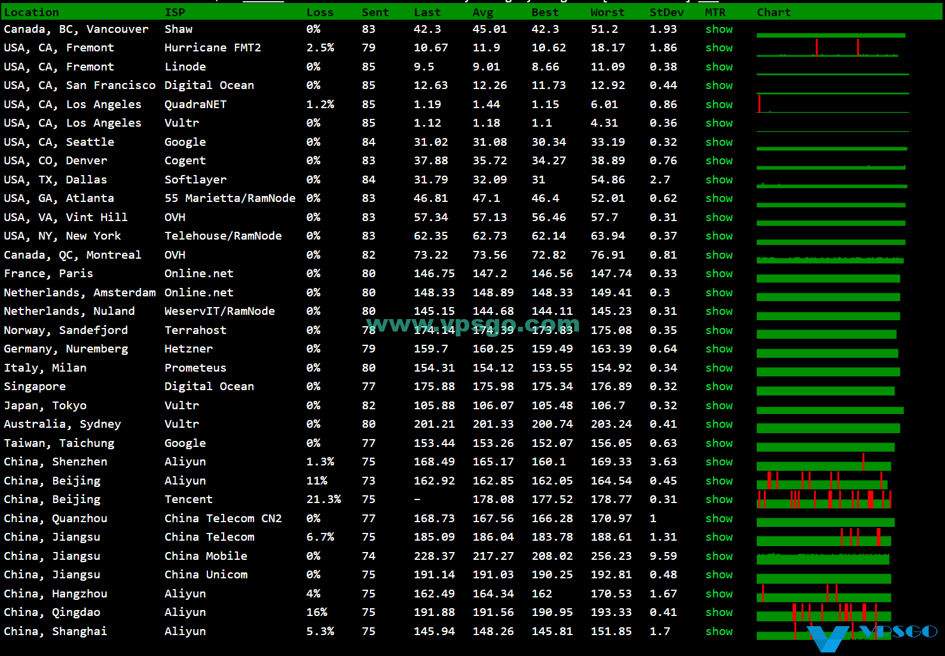This screenshot has height=656, width=945.
Task: Open show link for San Francisco Digital Ocean
Action: pyautogui.click(x=718, y=85)
